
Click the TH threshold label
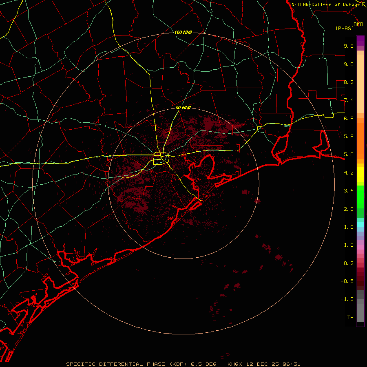350,317
